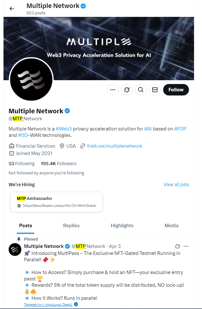Click the #Web3 hashtag in bio
Screen dimensions: 202x309
pyautogui.click(x=64, y=129)
